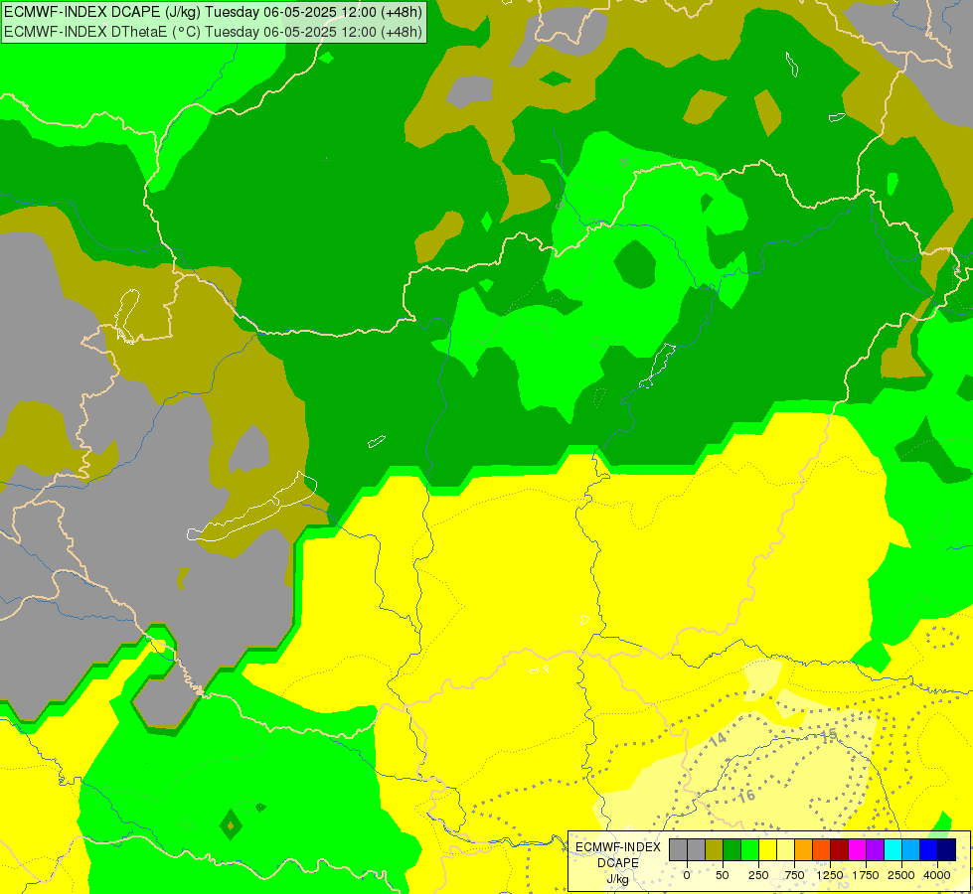Click the legend value 2500
Viewport: 973px width, 894px height.
click(901, 875)
